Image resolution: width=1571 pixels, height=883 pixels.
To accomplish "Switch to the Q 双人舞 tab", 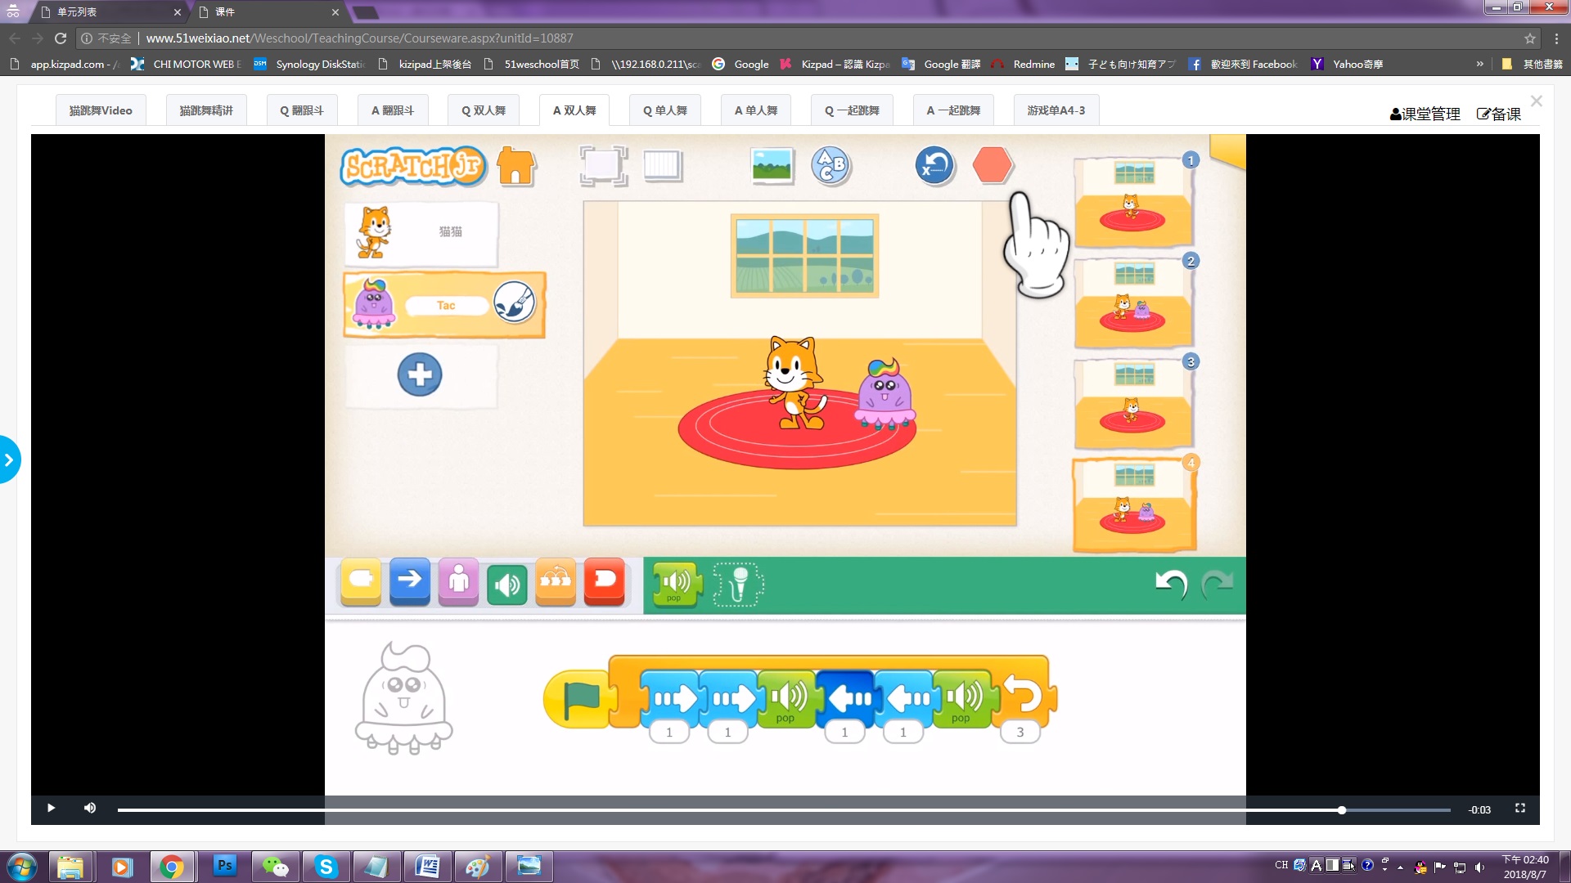I will click(x=484, y=110).
